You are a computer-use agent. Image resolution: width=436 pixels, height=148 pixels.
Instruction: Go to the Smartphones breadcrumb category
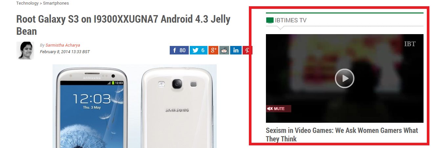click(x=56, y=3)
